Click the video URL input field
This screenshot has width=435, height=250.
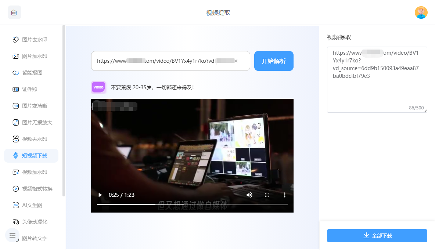click(170, 61)
